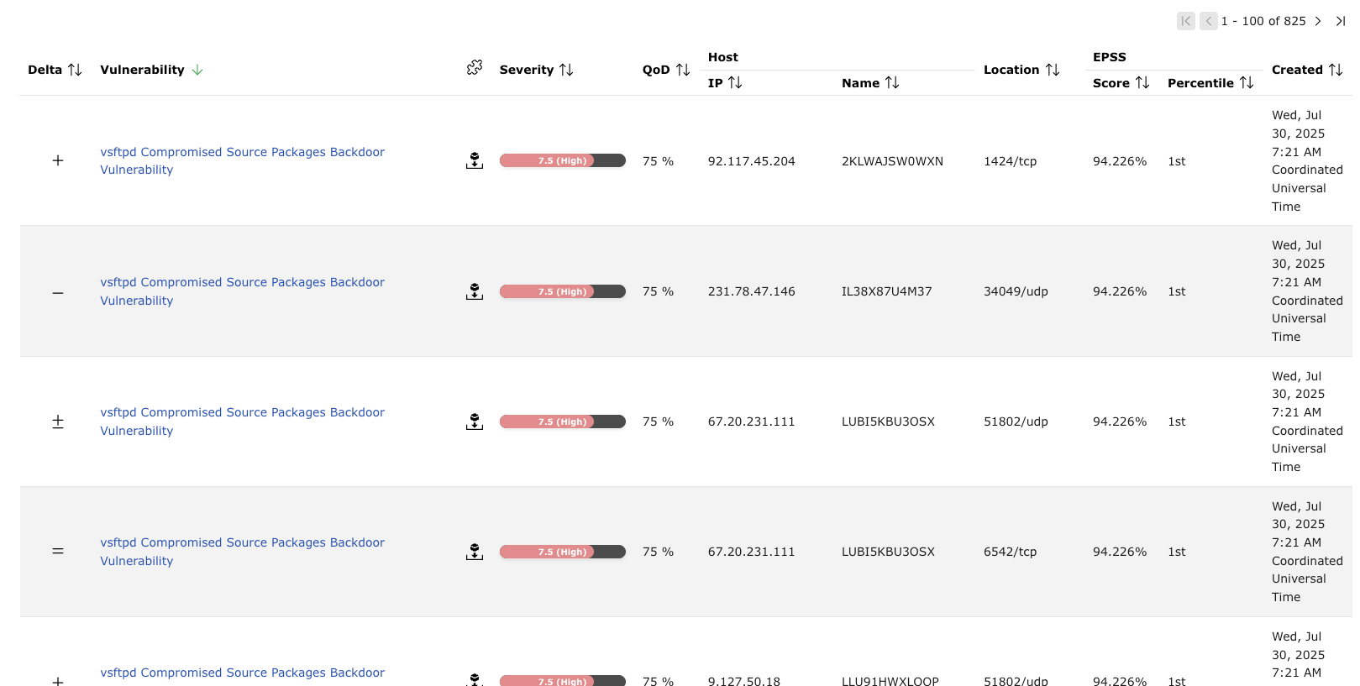Screen dimensions: 1360x686
Task: Jump to last results page
Action: (x=1341, y=21)
